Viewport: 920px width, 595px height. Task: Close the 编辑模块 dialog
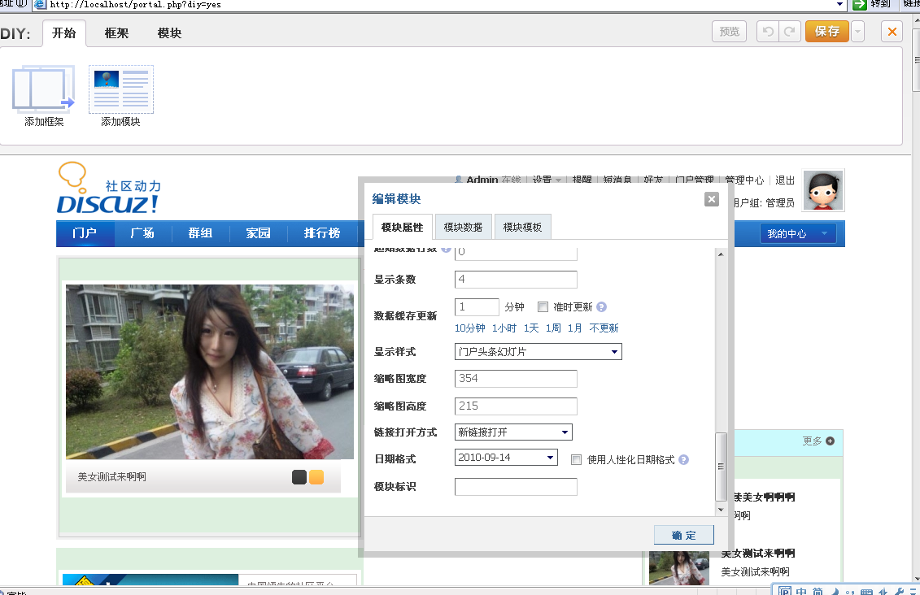click(x=712, y=199)
